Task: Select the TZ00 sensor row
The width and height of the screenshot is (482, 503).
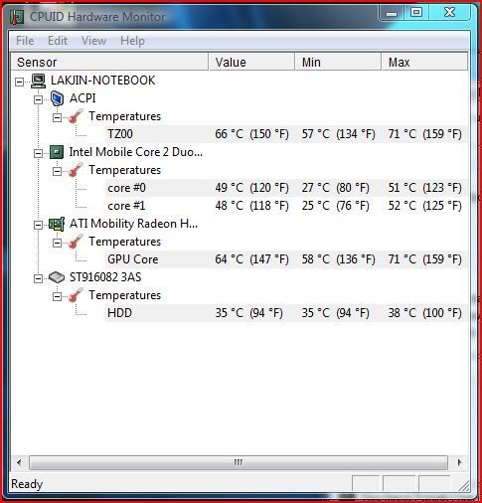Action: (x=286, y=134)
